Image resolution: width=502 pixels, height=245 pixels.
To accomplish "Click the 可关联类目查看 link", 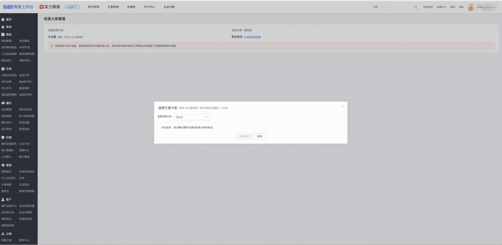I will 252,37.
